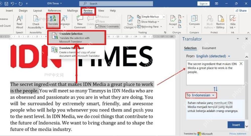Click the Save icon in title bar

pyautogui.click(x=6, y=4)
